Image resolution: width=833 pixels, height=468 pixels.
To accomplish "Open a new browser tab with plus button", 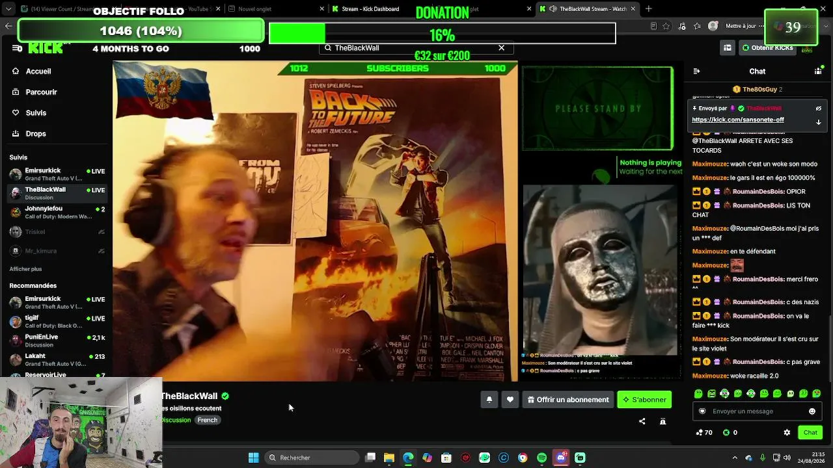I will click(649, 9).
